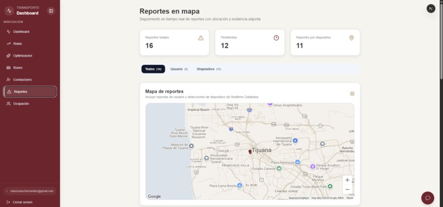Go to Rutas in the sidebar

[x=30, y=44]
